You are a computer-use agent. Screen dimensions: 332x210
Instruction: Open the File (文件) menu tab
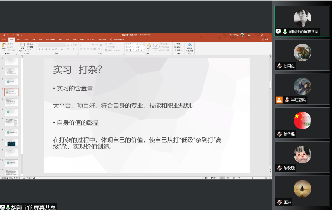click(x=4, y=39)
